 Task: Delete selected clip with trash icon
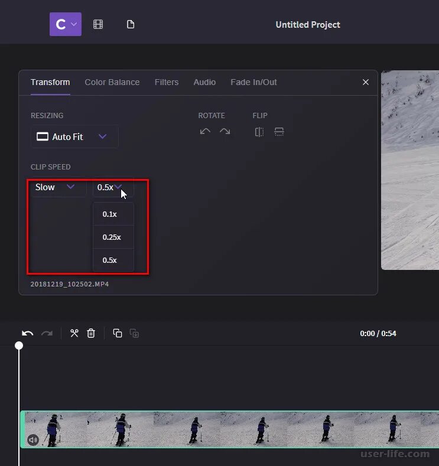pyautogui.click(x=91, y=334)
